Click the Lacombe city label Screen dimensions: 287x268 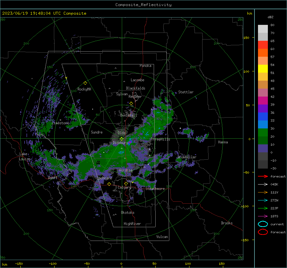click(137, 80)
